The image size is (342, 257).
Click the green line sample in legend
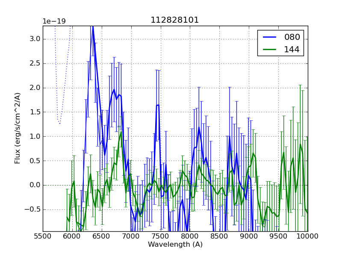270,49
